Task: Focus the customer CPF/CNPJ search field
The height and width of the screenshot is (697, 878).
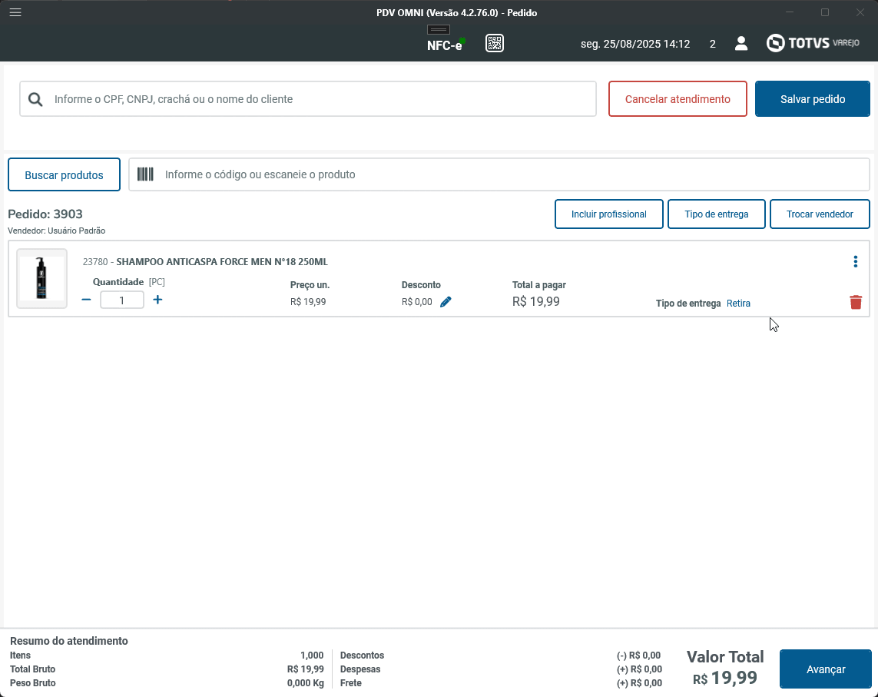Action: [308, 99]
